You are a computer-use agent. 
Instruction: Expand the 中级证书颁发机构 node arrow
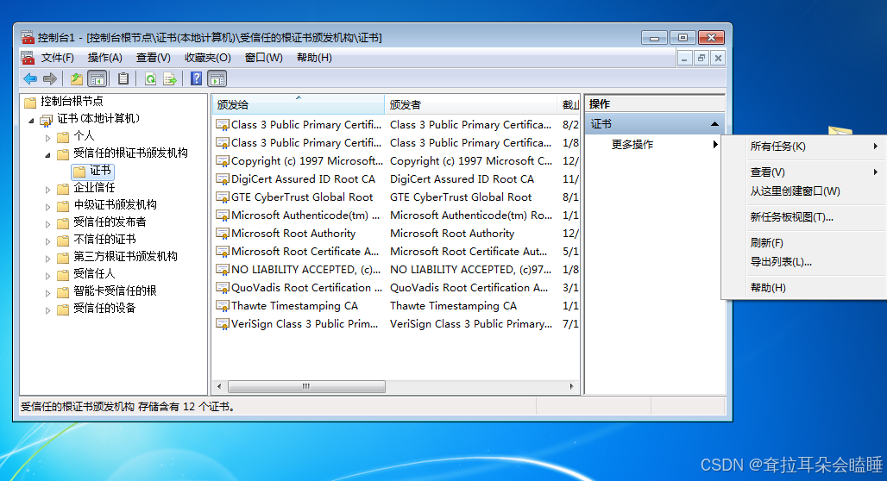(48, 206)
